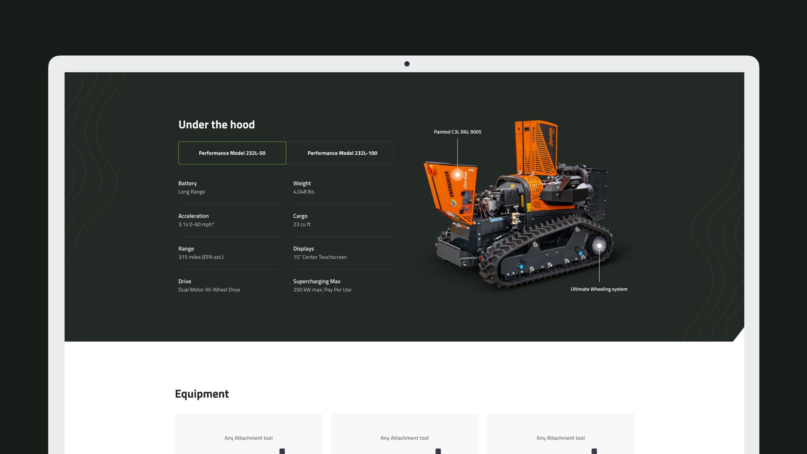Image resolution: width=807 pixels, height=454 pixels.
Task: Click the Equipment section heading
Action: (202, 393)
